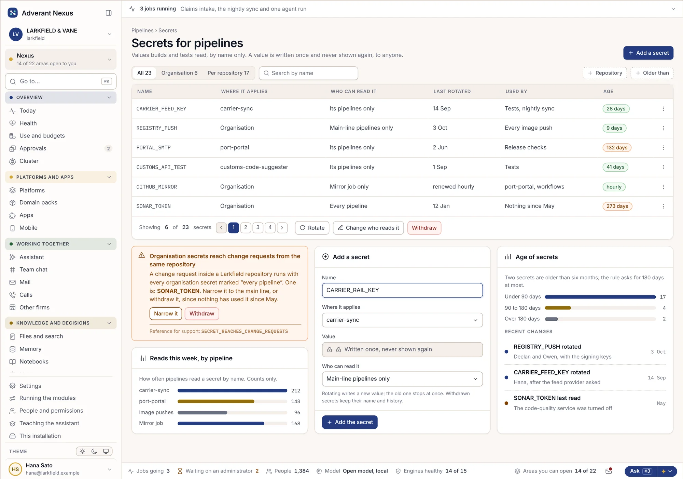Viewport: 683px width, 479px height.
Task: Click Add the secret button
Action: click(x=350, y=422)
